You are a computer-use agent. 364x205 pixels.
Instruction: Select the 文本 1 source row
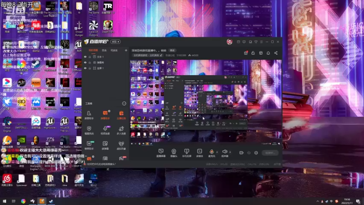pos(106,56)
